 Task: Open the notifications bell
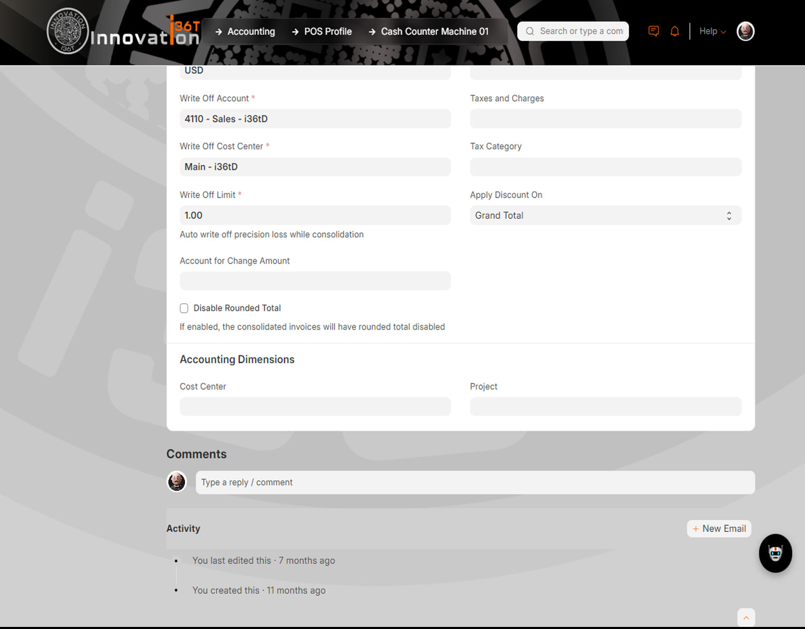(674, 31)
